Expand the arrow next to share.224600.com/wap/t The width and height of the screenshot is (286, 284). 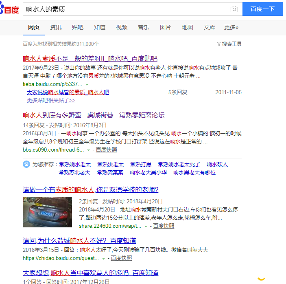click(x=146, y=227)
